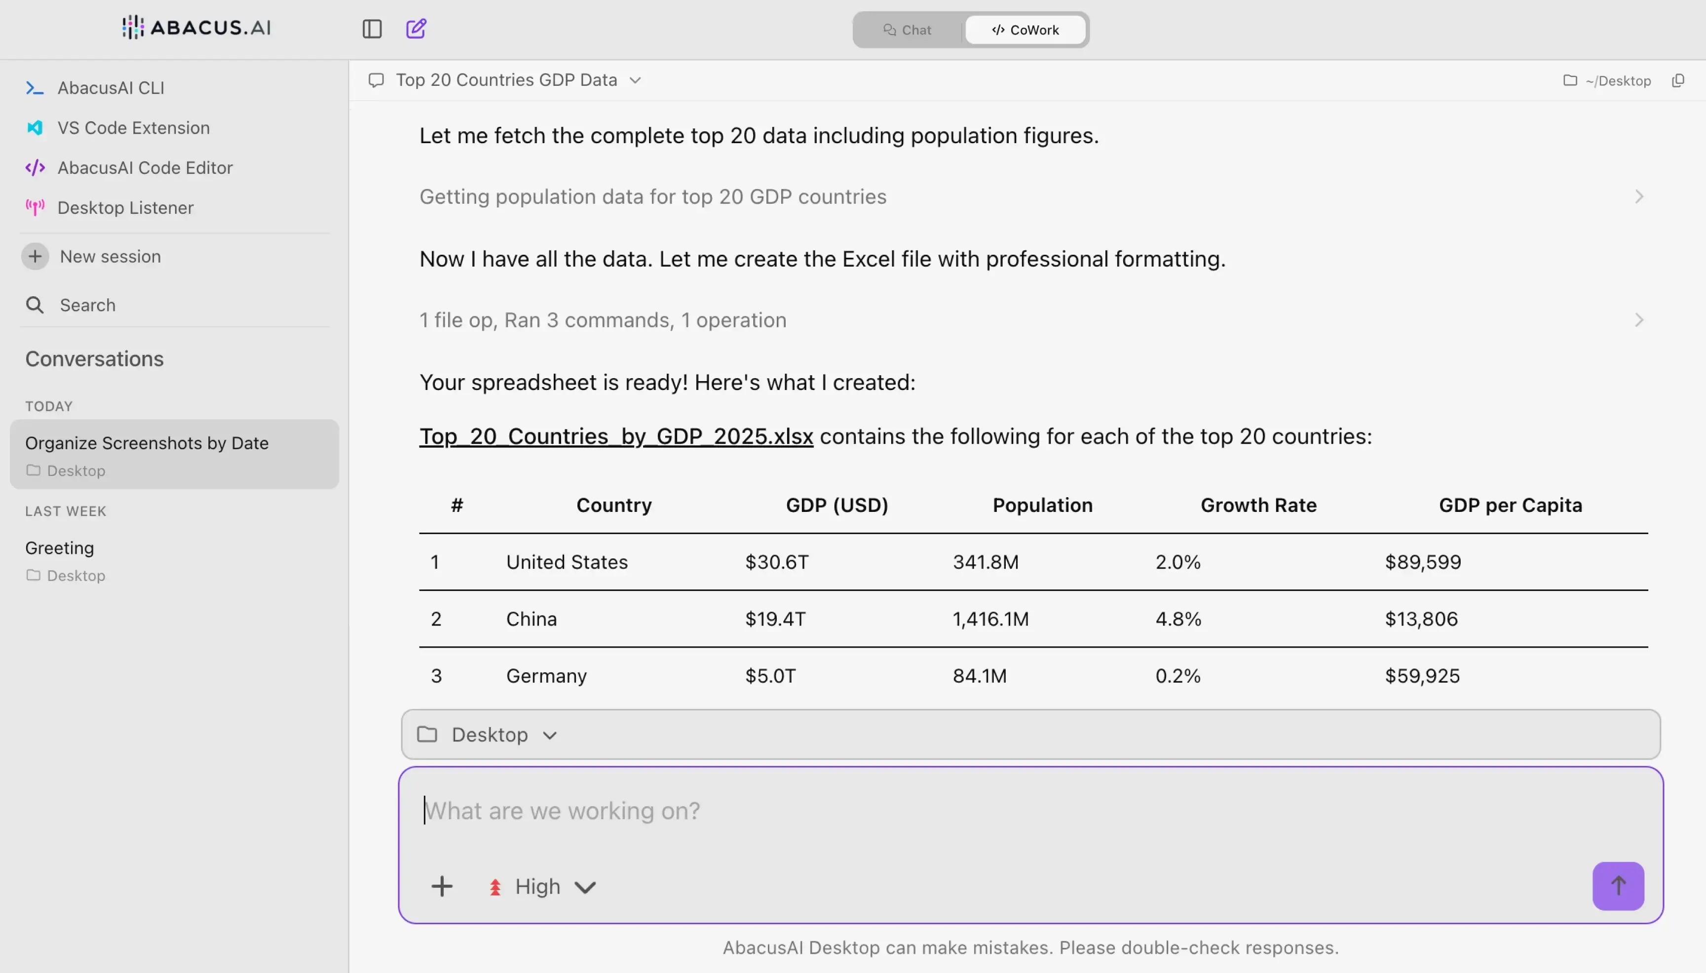Open the Top 20 Countries GDP Data dropdown
Screen dimensions: 1706x973
coord(518,80)
